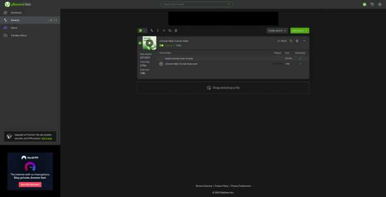The height and width of the screenshot is (197, 386).
Task: Click download status icon for the mp4 file
Action: (x=300, y=64)
